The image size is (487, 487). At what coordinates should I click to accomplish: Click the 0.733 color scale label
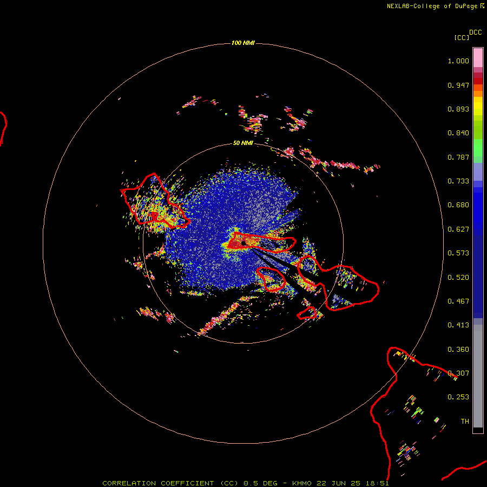(x=458, y=181)
